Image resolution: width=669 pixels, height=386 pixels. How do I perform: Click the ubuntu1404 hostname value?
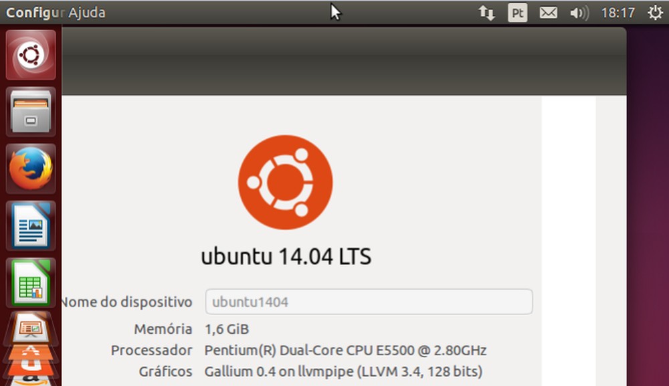click(x=250, y=302)
